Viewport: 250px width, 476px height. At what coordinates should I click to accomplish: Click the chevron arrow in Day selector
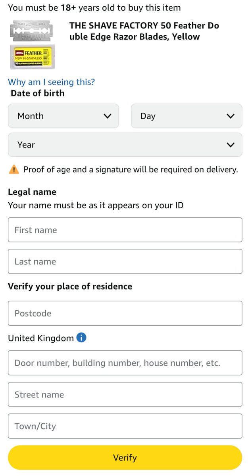[x=230, y=116]
